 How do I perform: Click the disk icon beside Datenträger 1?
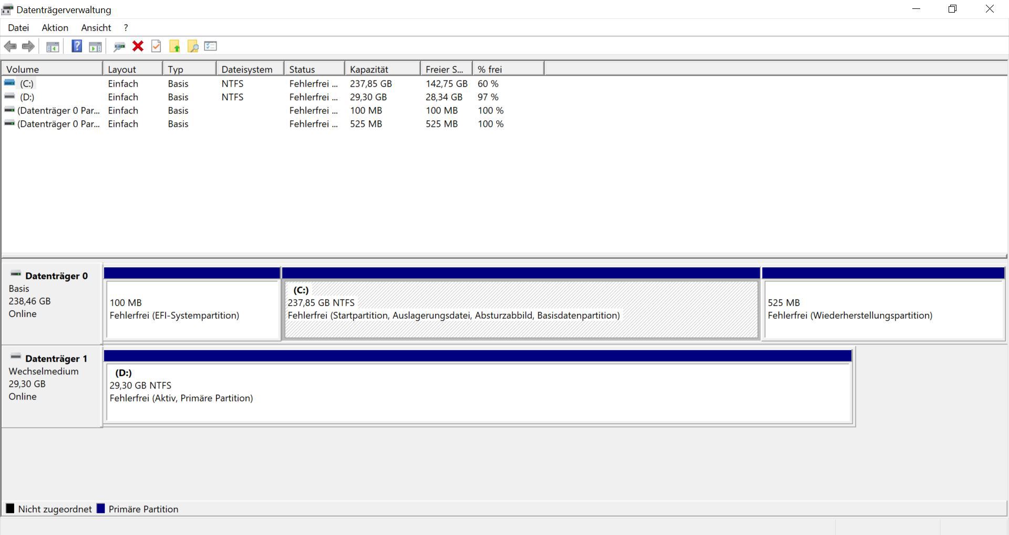point(16,358)
